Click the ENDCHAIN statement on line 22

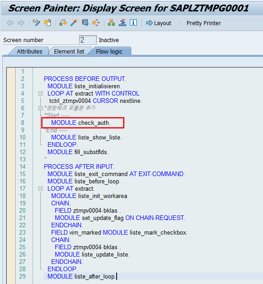67,225
